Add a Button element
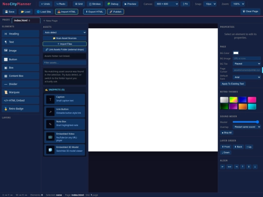 click(x=20, y=59)
